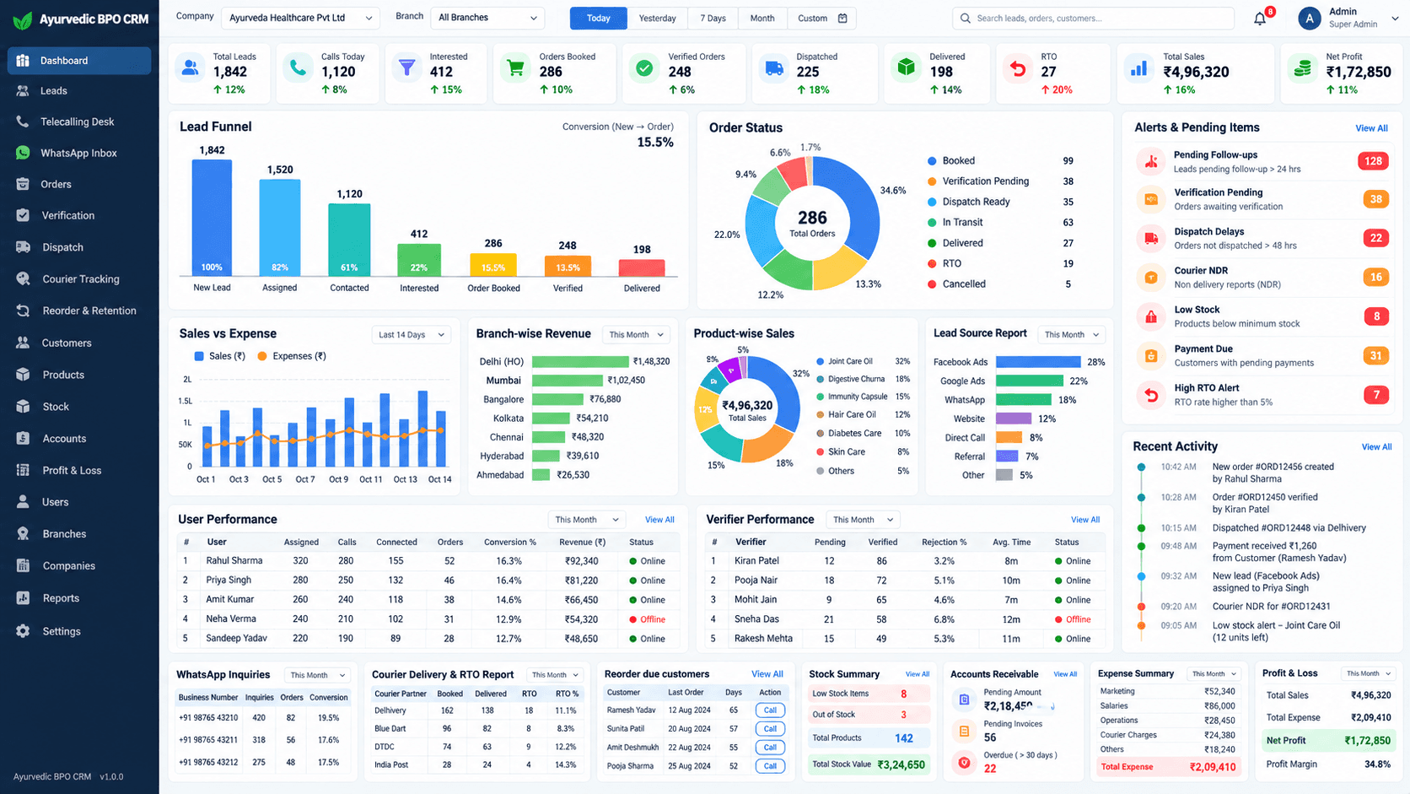Call Pooja Sharma from reorder list
The height and width of the screenshot is (794, 1410).
click(x=770, y=766)
